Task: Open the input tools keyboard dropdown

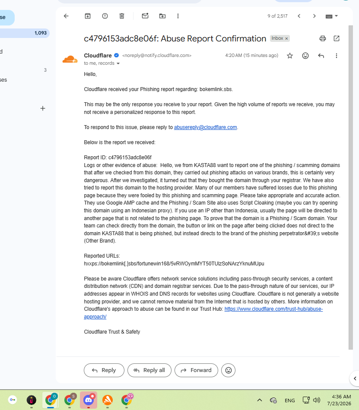Action: pyautogui.click(x=332, y=16)
